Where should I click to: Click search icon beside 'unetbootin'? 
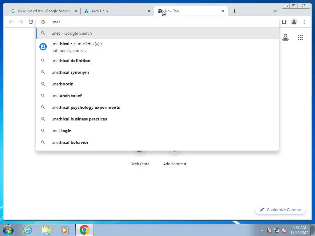coord(43,84)
